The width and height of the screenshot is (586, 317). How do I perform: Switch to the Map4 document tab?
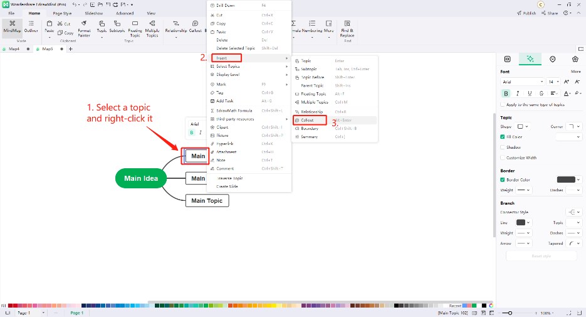[x=14, y=49]
